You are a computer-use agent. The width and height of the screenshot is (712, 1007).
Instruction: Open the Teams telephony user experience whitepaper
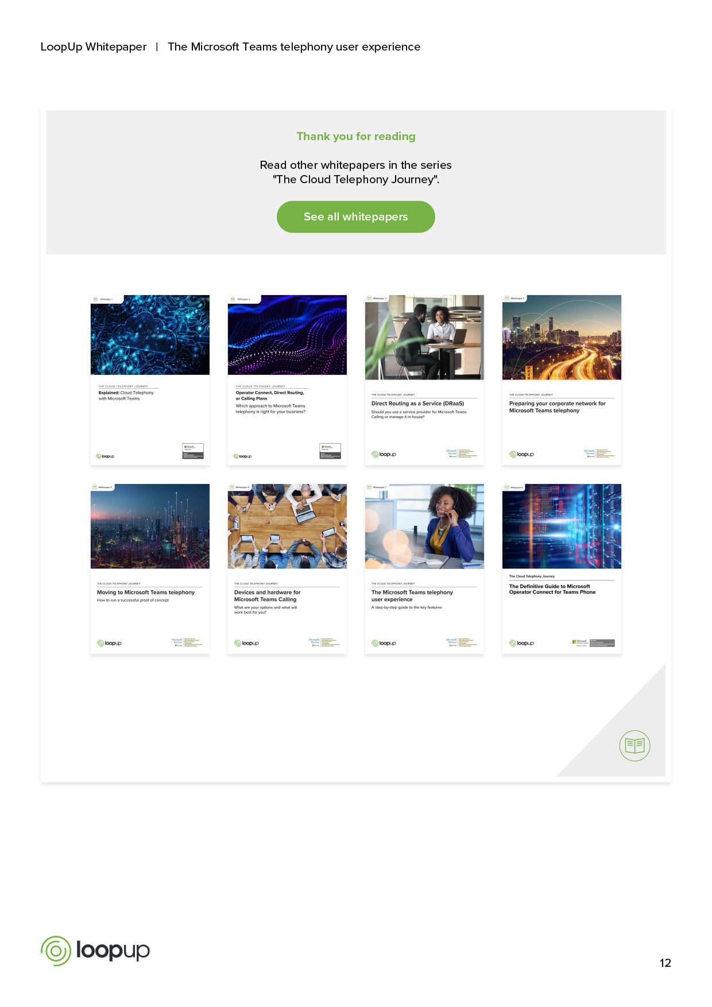(x=424, y=568)
